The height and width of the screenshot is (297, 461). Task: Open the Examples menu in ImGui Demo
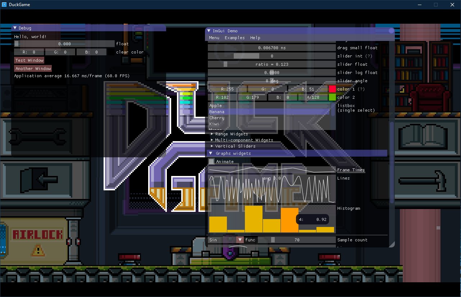pyautogui.click(x=234, y=38)
